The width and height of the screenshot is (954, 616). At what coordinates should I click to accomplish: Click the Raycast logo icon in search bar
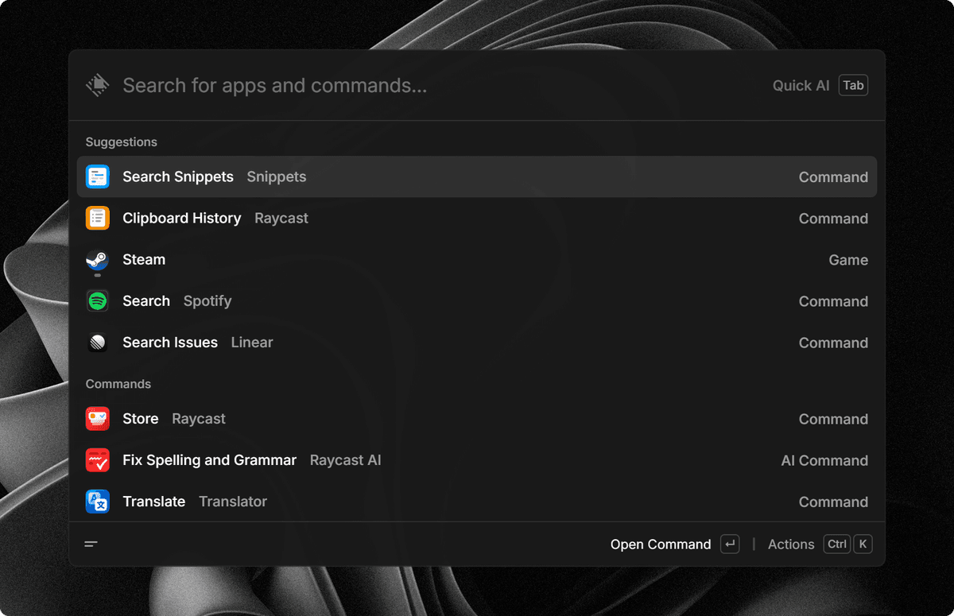(x=97, y=85)
